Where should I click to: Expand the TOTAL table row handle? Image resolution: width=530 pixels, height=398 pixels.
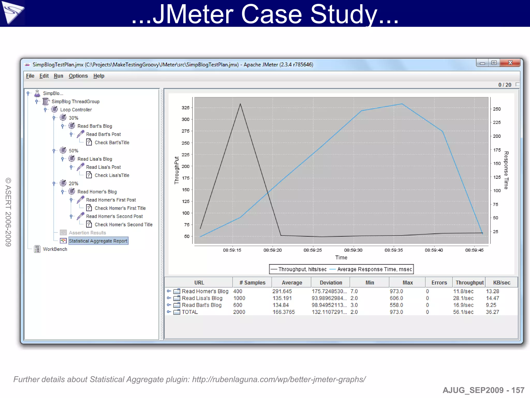(x=169, y=312)
